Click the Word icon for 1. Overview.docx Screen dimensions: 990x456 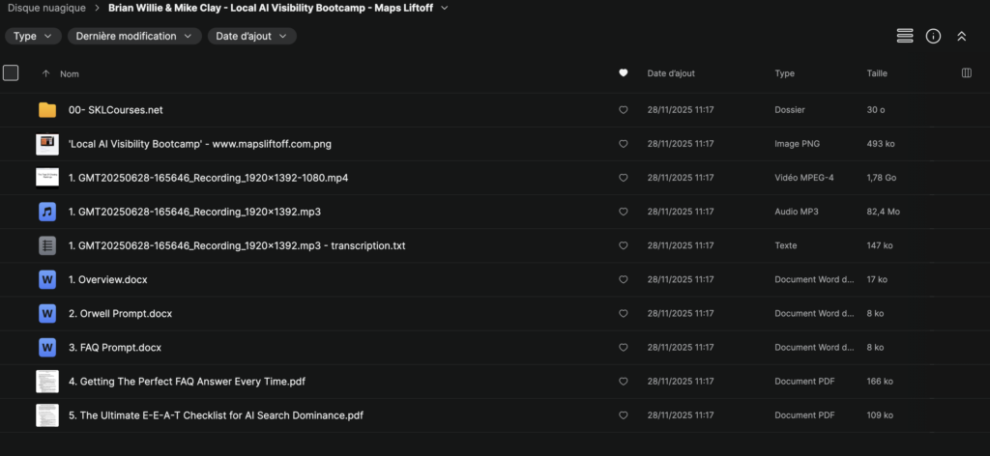[x=47, y=279]
